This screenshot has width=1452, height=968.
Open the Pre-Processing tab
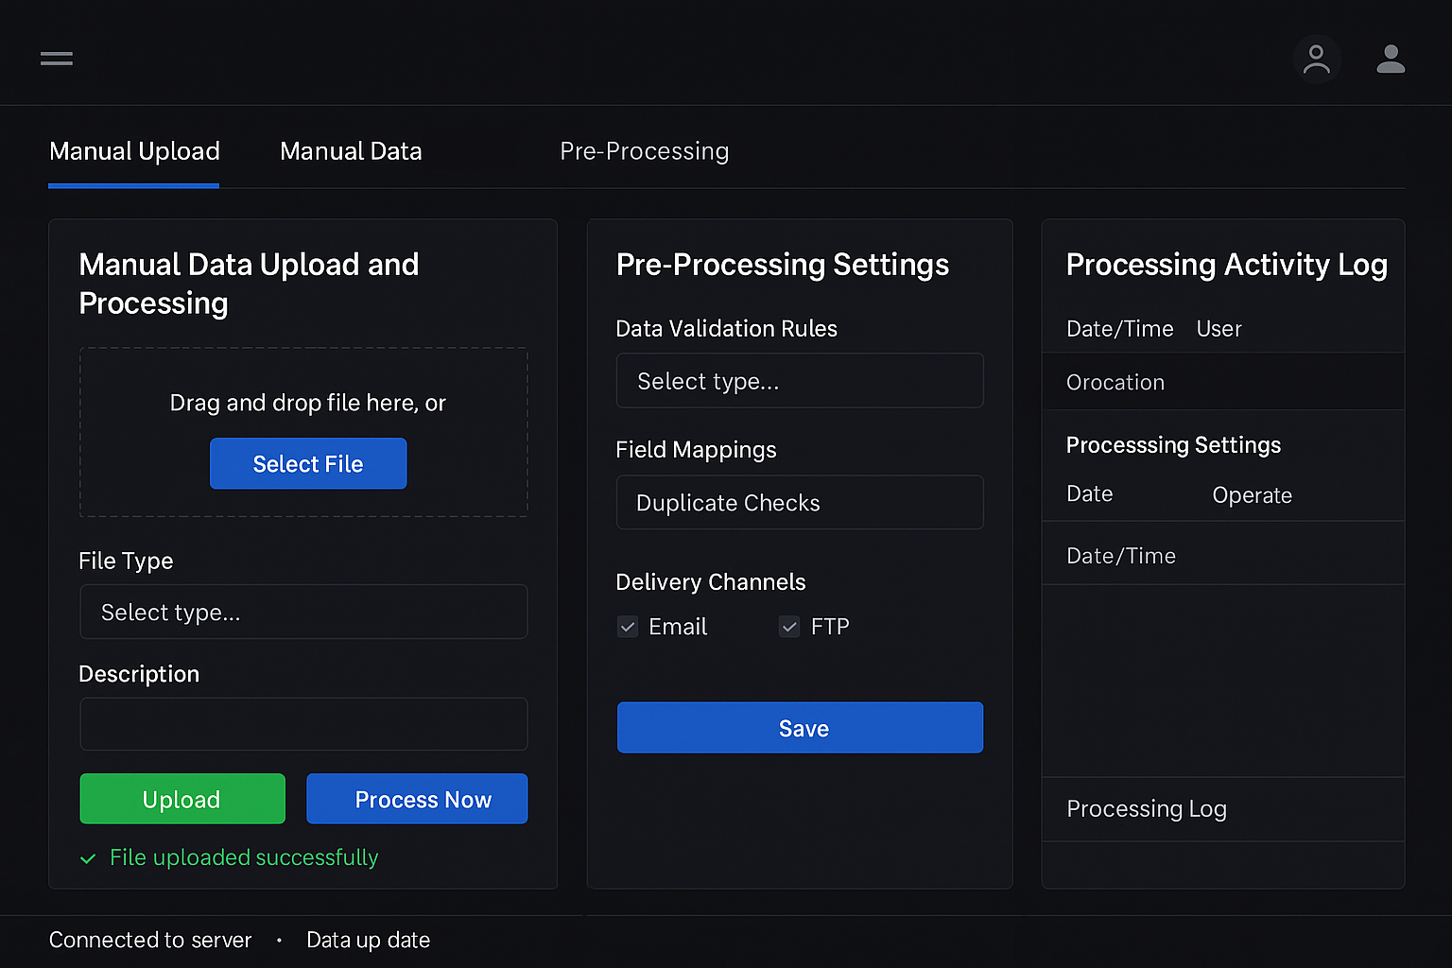(x=644, y=151)
